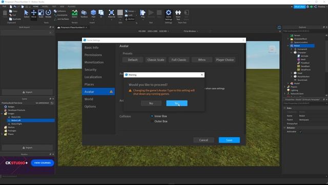
Task: Select the Outer Box collision radio
Action: click(152, 121)
